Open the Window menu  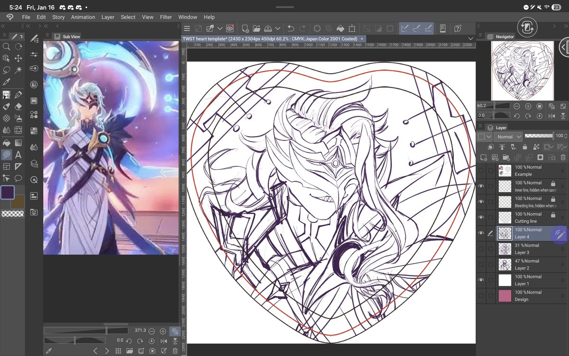click(188, 17)
